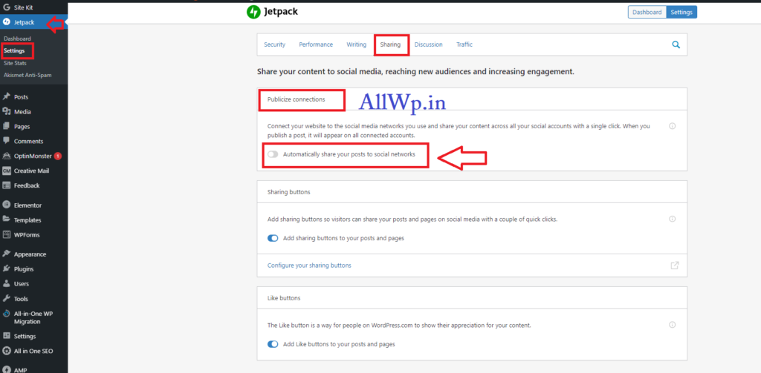
Task: Open Configure your sharing buttons link
Action: coord(309,265)
